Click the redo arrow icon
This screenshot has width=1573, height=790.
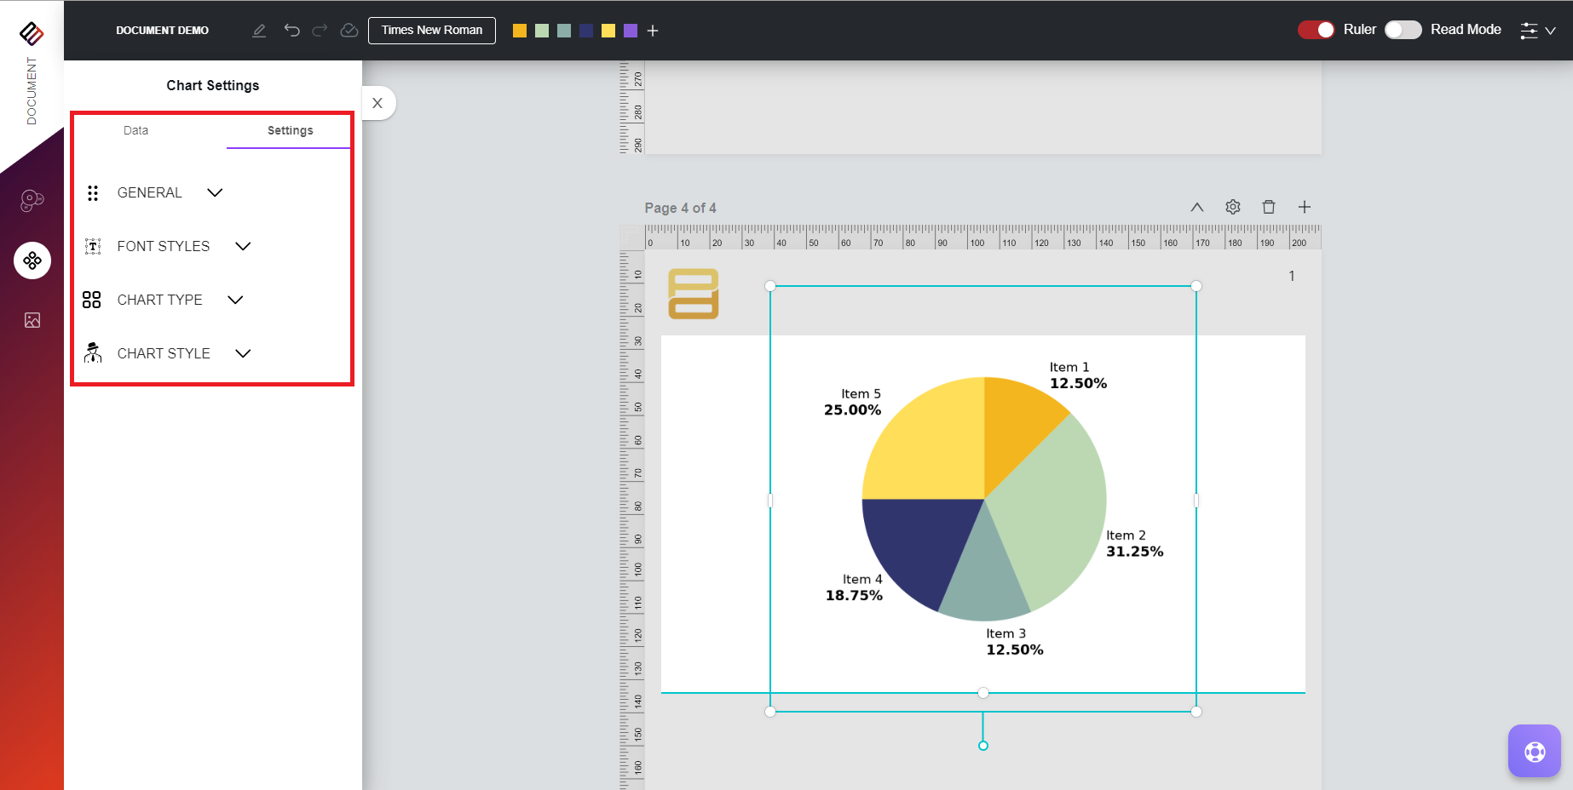[320, 31]
